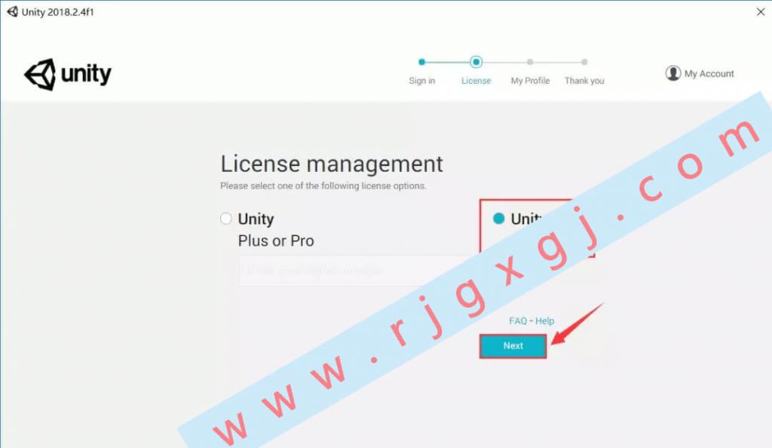Select the Unity Plus or Pro radio button

pos(226,219)
